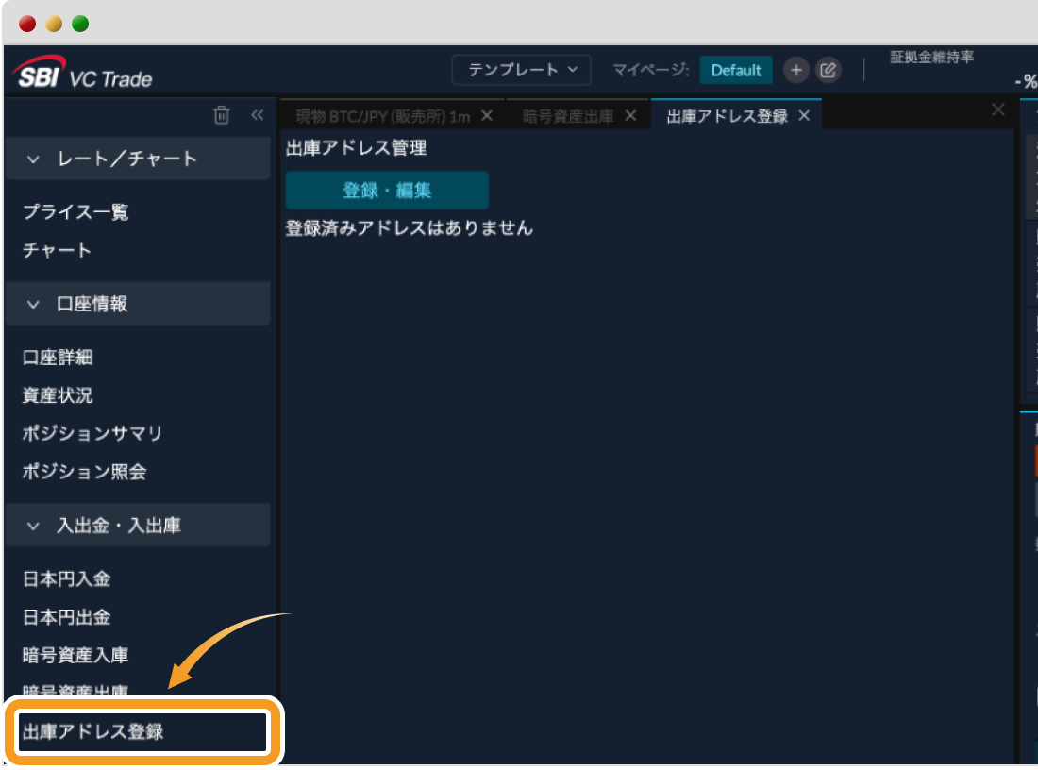This screenshot has height=770, width=1038.
Task: Click the trash icon above the sidebar
Action: 221,114
